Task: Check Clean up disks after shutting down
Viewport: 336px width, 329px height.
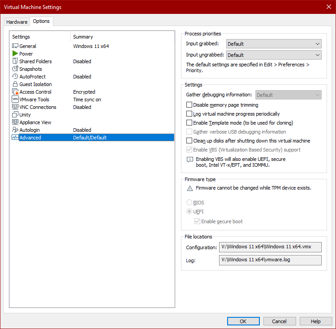Action: click(189, 141)
